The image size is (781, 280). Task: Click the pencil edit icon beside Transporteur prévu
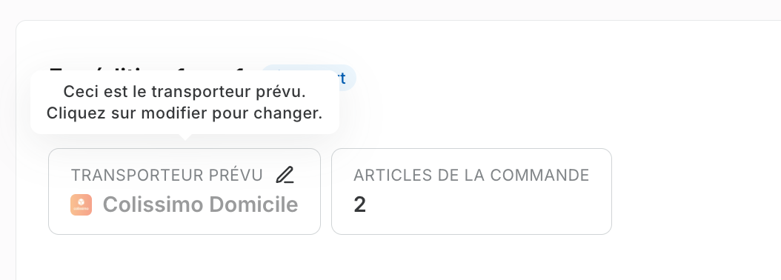(x=285, y=175)
